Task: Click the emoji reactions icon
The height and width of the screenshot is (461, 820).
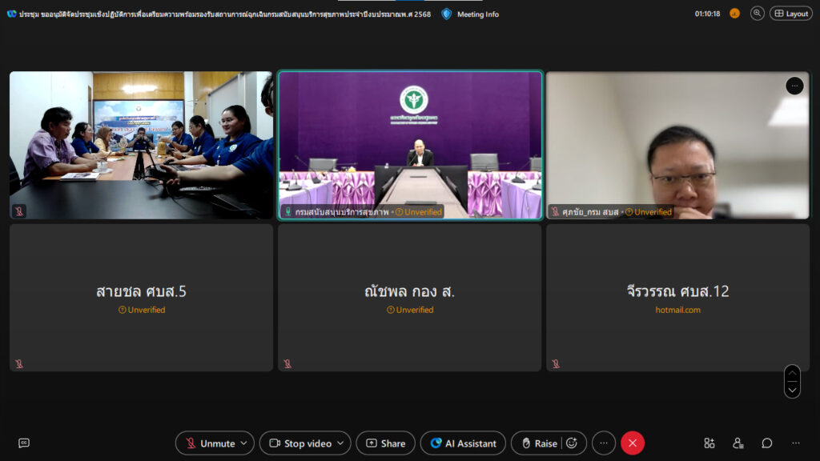Action: (572, 443)
